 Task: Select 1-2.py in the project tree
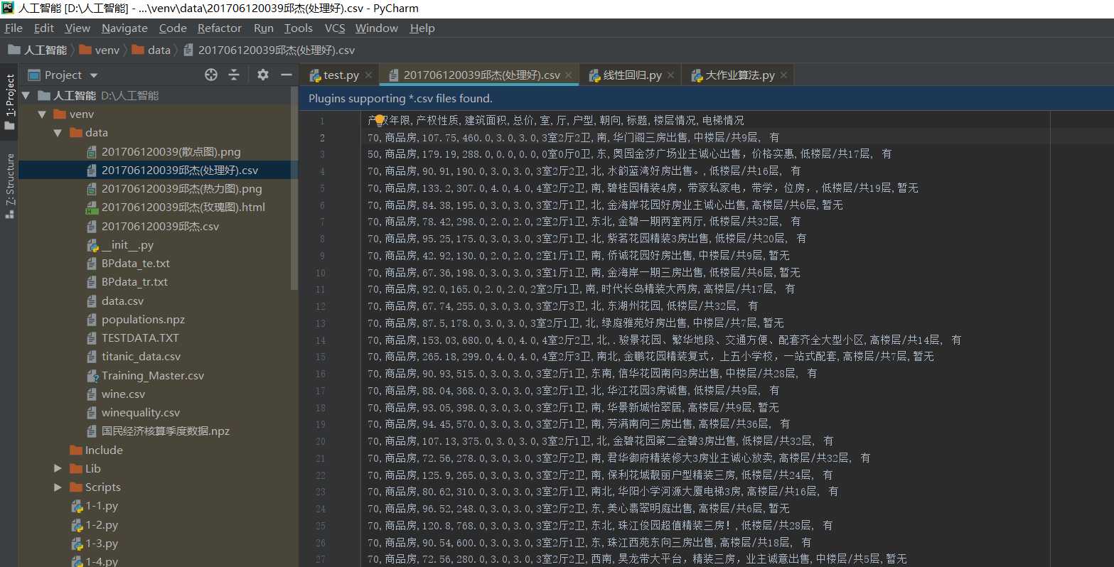click(x=102, y=525)
